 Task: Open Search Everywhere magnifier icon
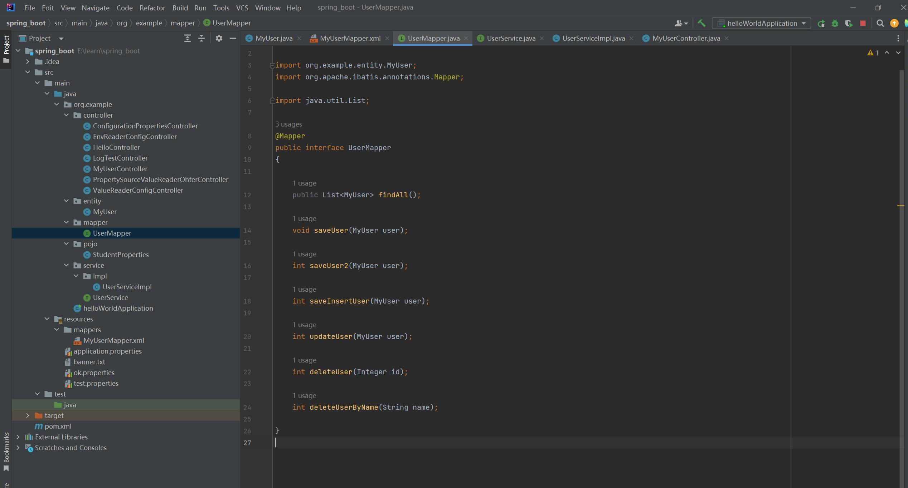[x=880, y=24]
